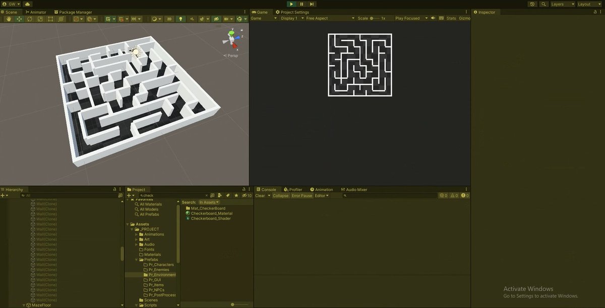Image resolution: width=605 pixels, height=308 pixels.
Task: Select the Pr_Characters folder
Action: pyautogui.click(x=158, y=265)
